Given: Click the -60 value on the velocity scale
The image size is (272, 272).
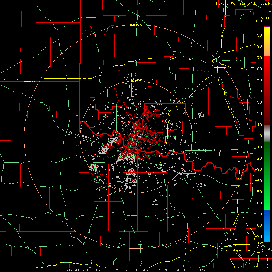Looking at the screenshot, I should point(258,203).
